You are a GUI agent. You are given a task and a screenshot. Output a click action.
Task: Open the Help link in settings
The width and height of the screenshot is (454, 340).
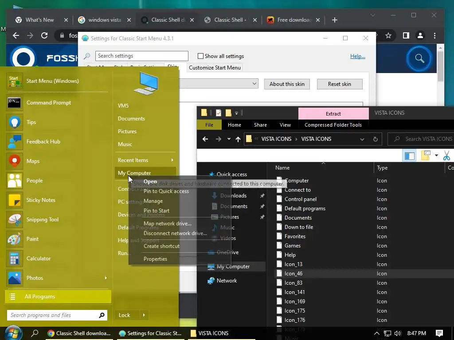[x=358, y=56]
